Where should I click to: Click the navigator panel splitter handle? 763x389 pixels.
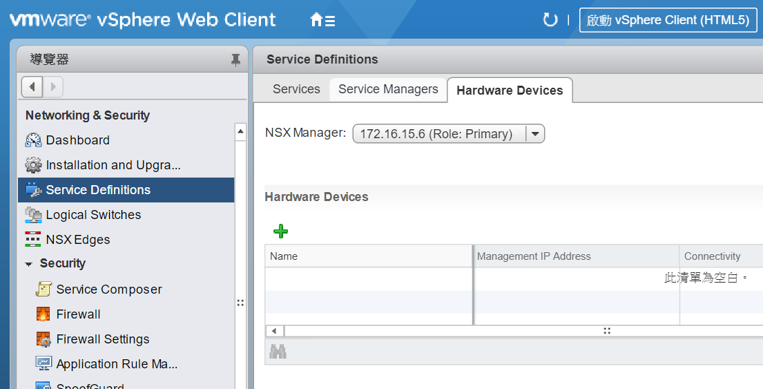point(240,303)
